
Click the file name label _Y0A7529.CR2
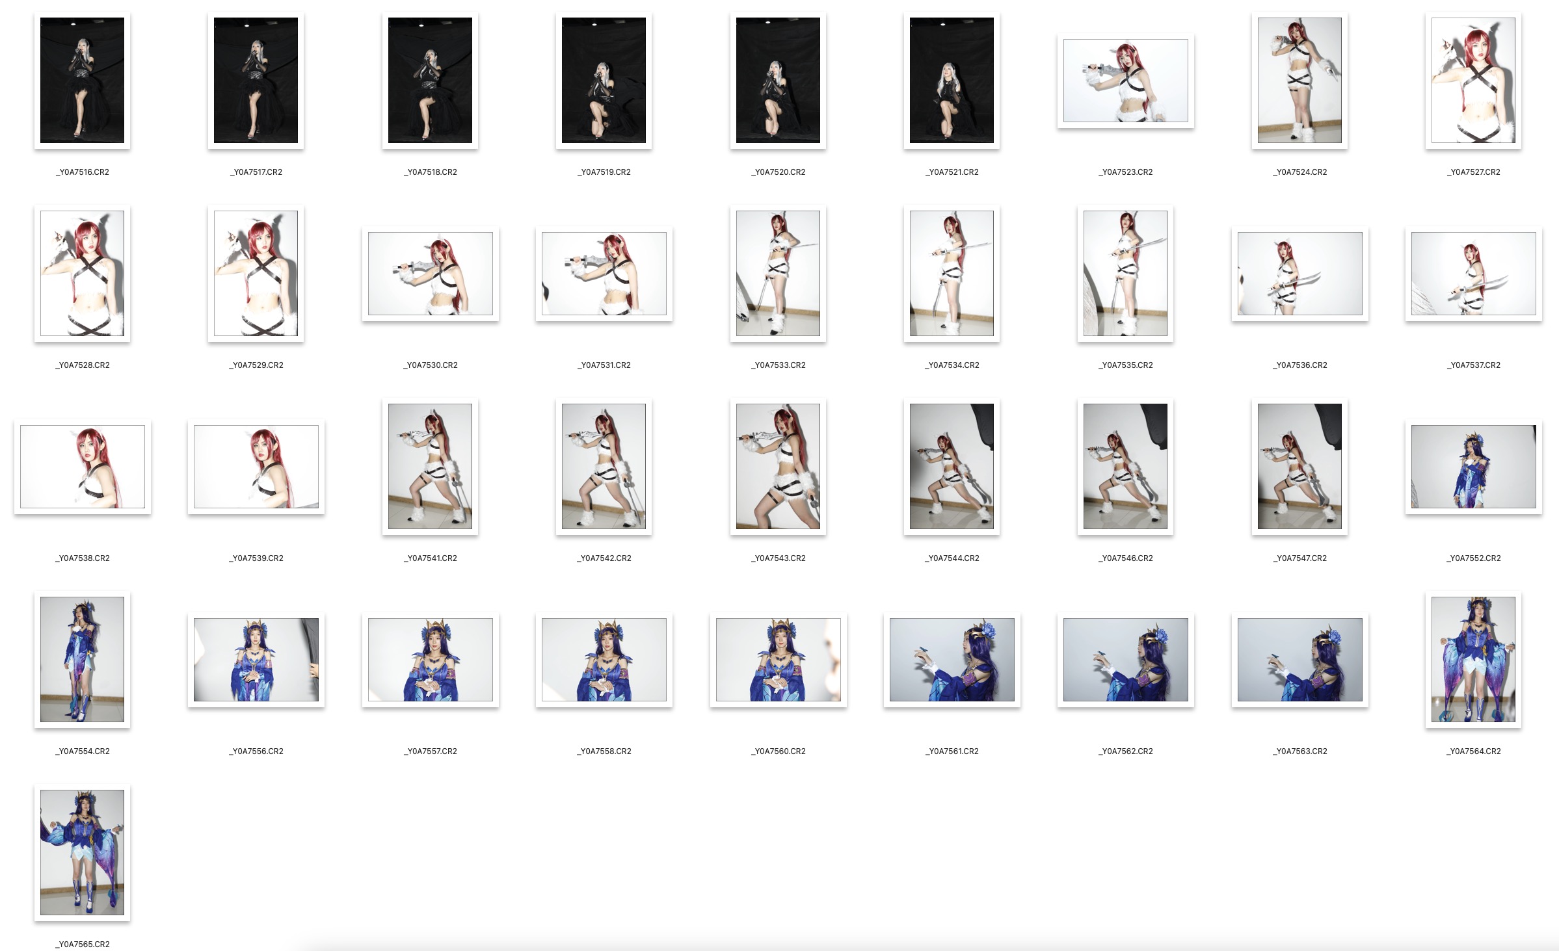click(x=256, y=365)
